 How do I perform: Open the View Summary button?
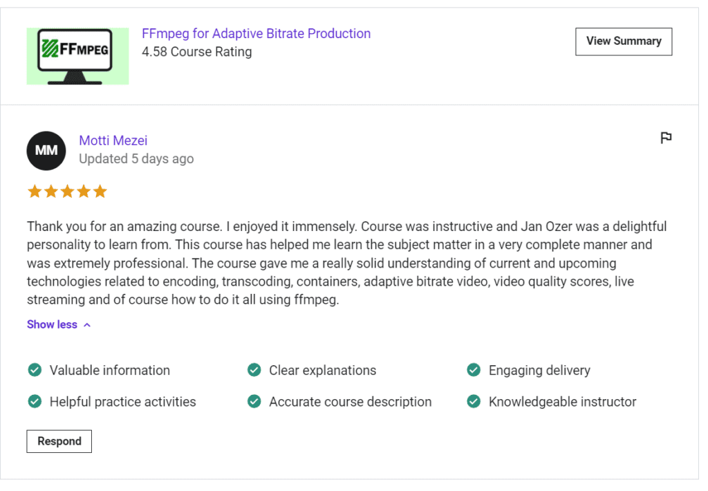(624, 41)
